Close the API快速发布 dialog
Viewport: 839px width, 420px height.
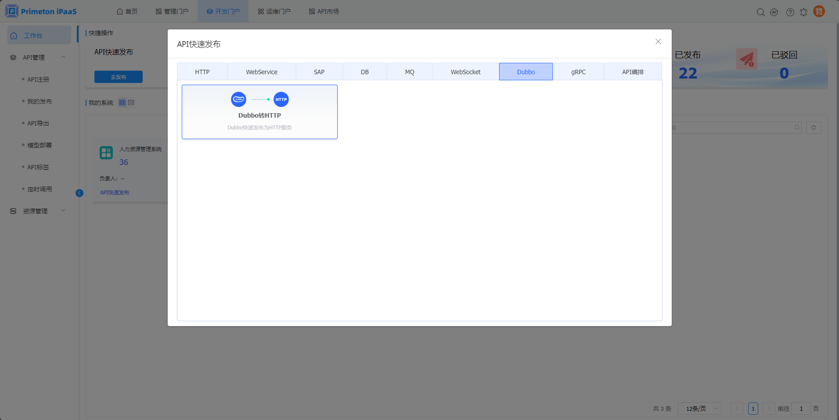[x=658, y=42]
